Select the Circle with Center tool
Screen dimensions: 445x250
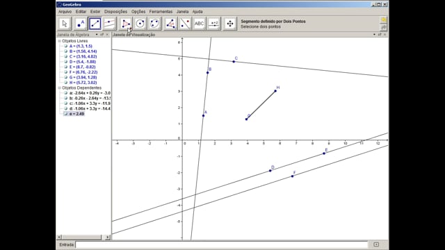click(140, 24)
